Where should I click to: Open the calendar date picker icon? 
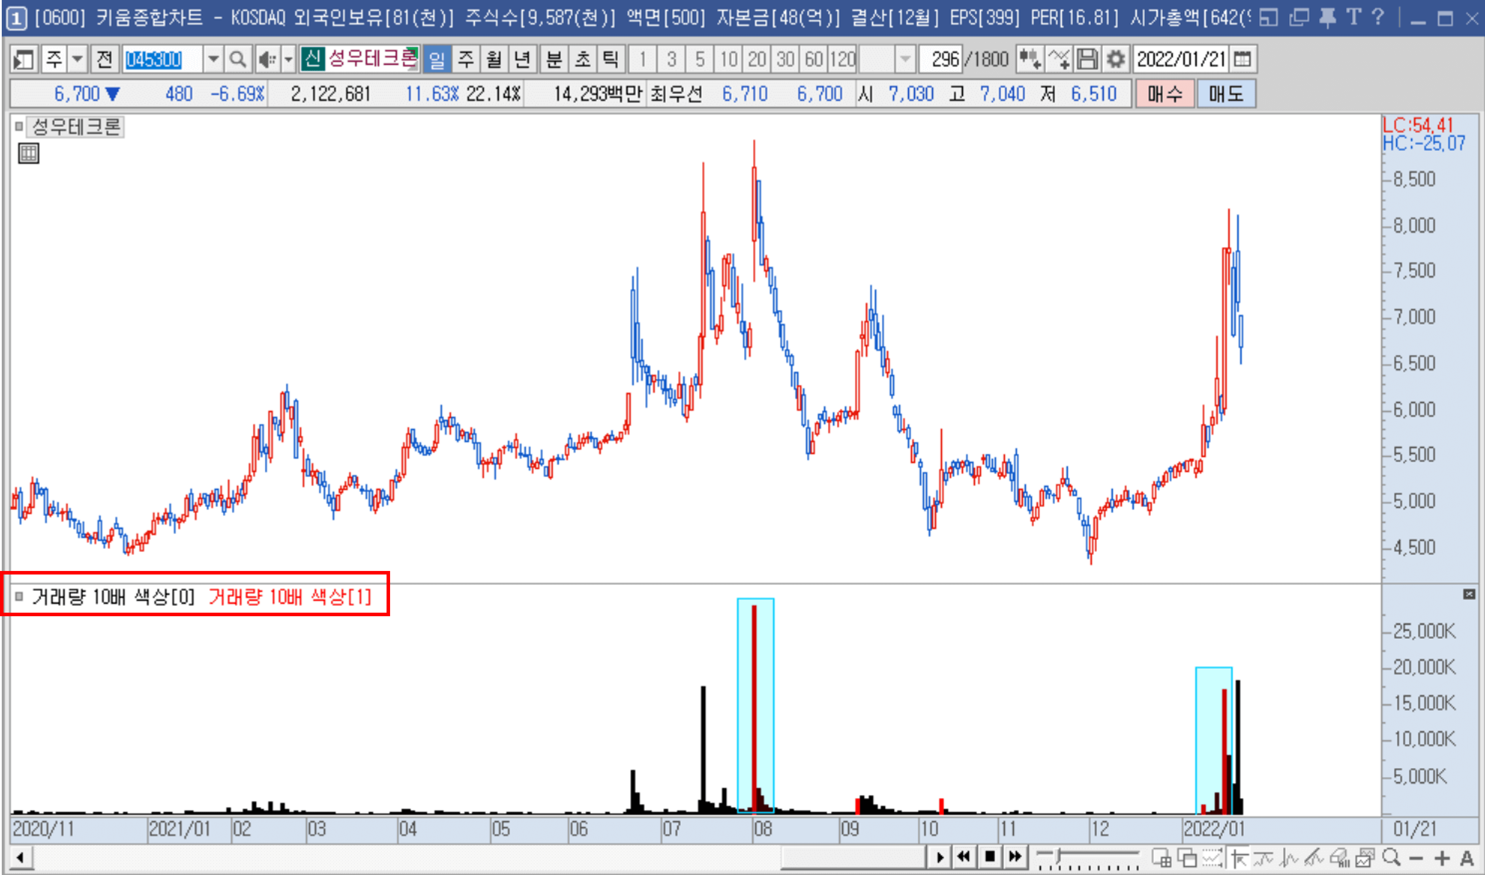[x=1242, y=59]
